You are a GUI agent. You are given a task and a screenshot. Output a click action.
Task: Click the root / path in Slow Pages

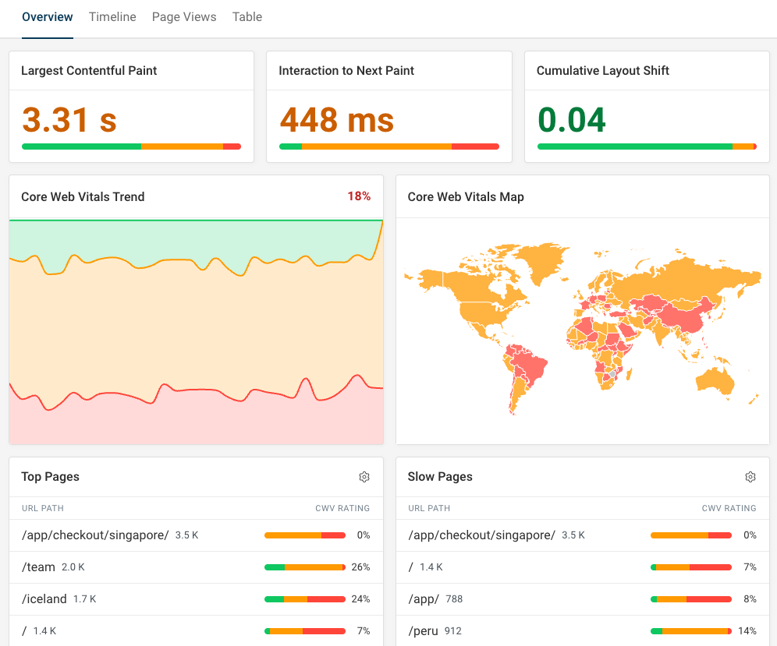(410, 567)
